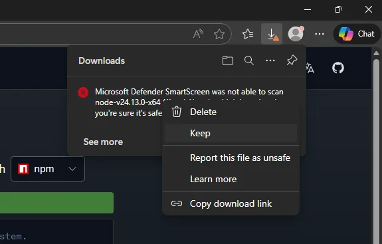Expand the npm package manager dropdown
Image resolution: width=382 pixels, height=244 pixels.
[x=48, y=169]
